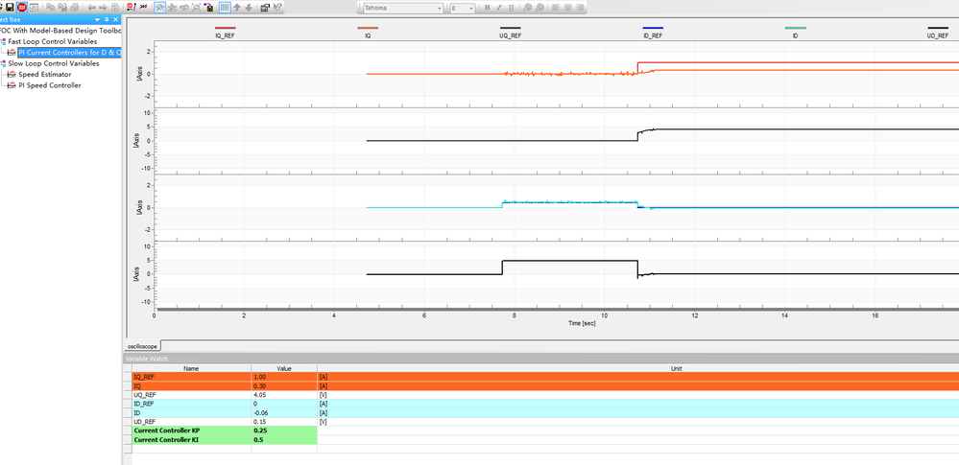Click the save graph data icon with arrow

[x=208, y=8]
